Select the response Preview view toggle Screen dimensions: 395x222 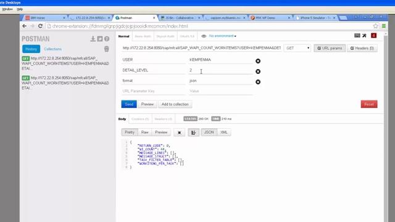pos(161,133)
